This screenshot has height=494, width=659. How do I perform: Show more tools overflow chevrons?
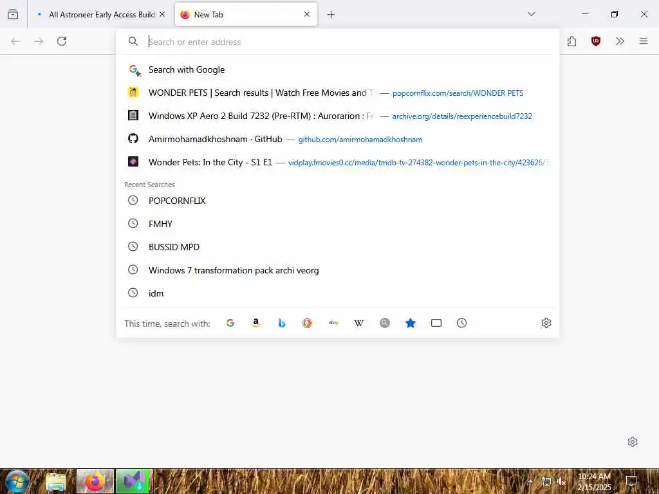click(620, 41)
